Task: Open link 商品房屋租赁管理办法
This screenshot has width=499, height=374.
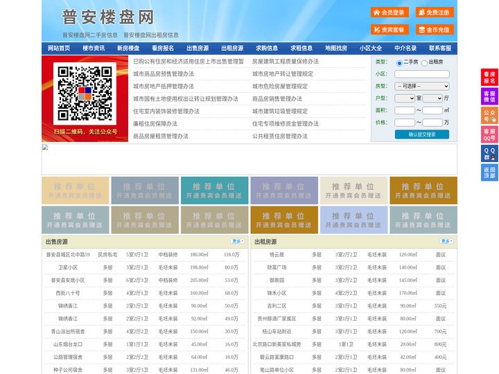Action: pos(161,136)
